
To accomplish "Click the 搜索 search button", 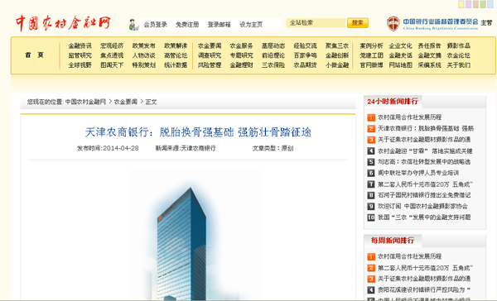I will coord(358,23).
